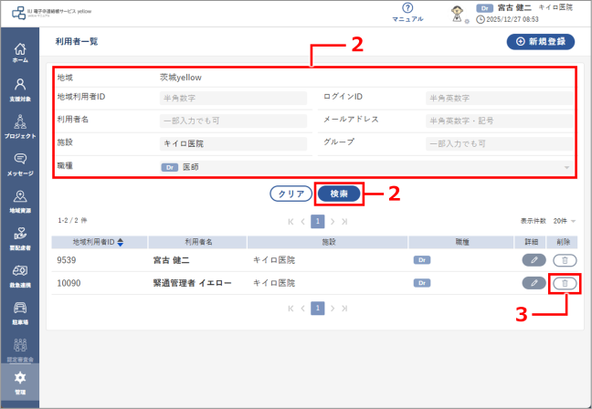Open 地域資源 in the sidebar

click(x=20, y=201)
